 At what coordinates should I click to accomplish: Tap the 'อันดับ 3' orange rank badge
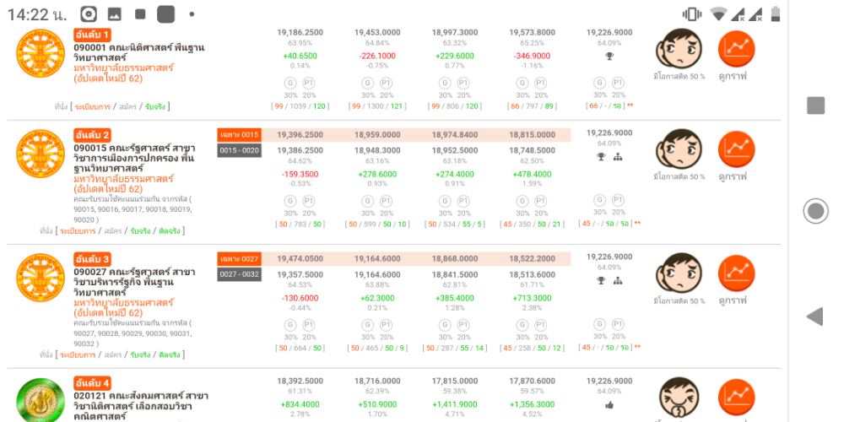(x=92, y=258)
